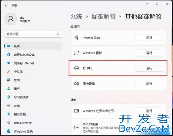Click the 最常用 section heading

point(75,27)
